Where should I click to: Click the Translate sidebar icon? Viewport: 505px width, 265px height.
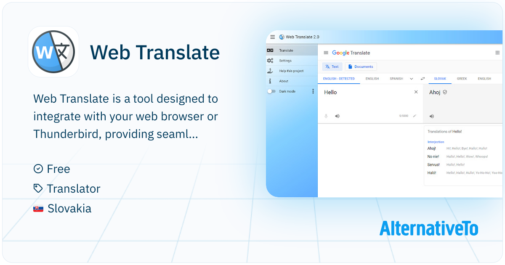tap(270, 50)
